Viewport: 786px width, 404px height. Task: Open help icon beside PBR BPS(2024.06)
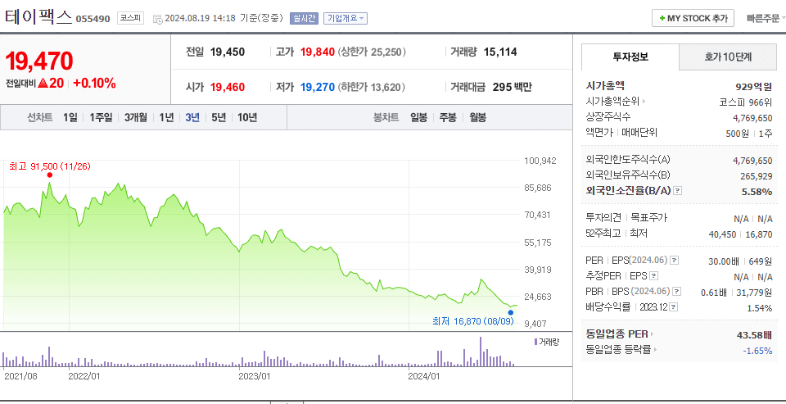click(677, 292)
